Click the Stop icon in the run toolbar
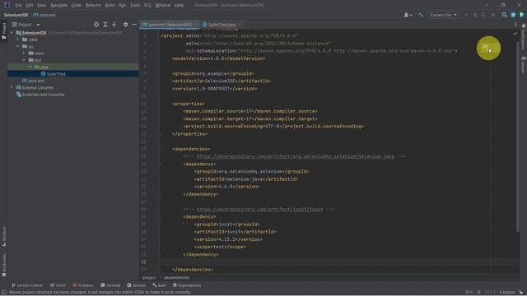This screenshot has height=296, width=527. tap(493, 15)
